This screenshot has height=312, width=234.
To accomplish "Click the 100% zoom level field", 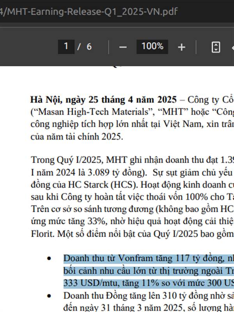I will click(x=152, y=47).
